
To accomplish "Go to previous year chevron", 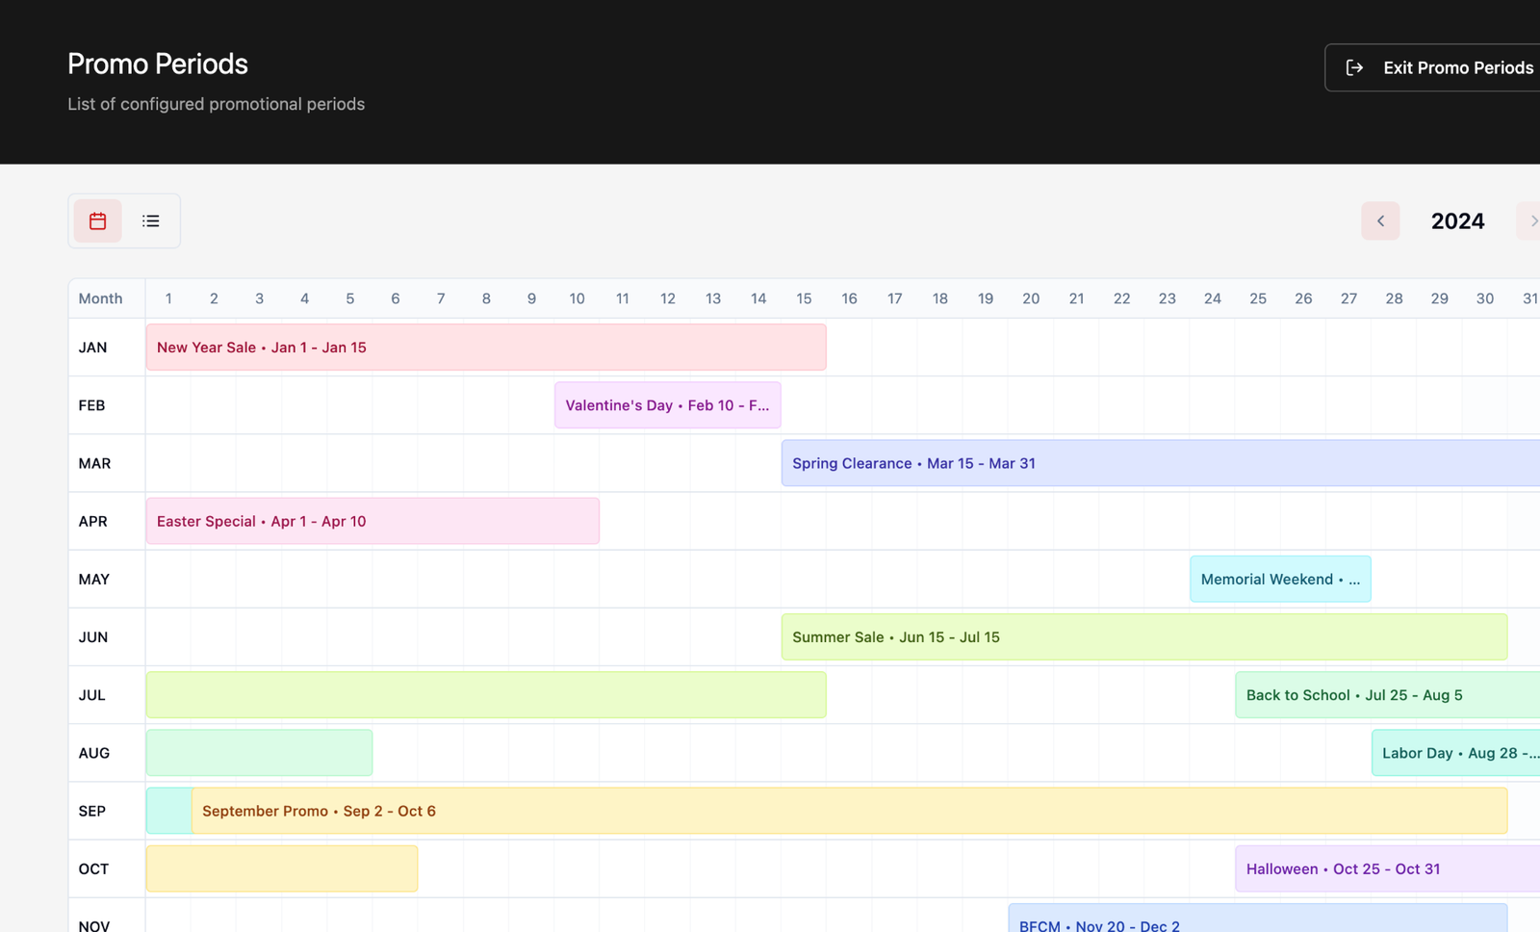I will point(1380,221).
